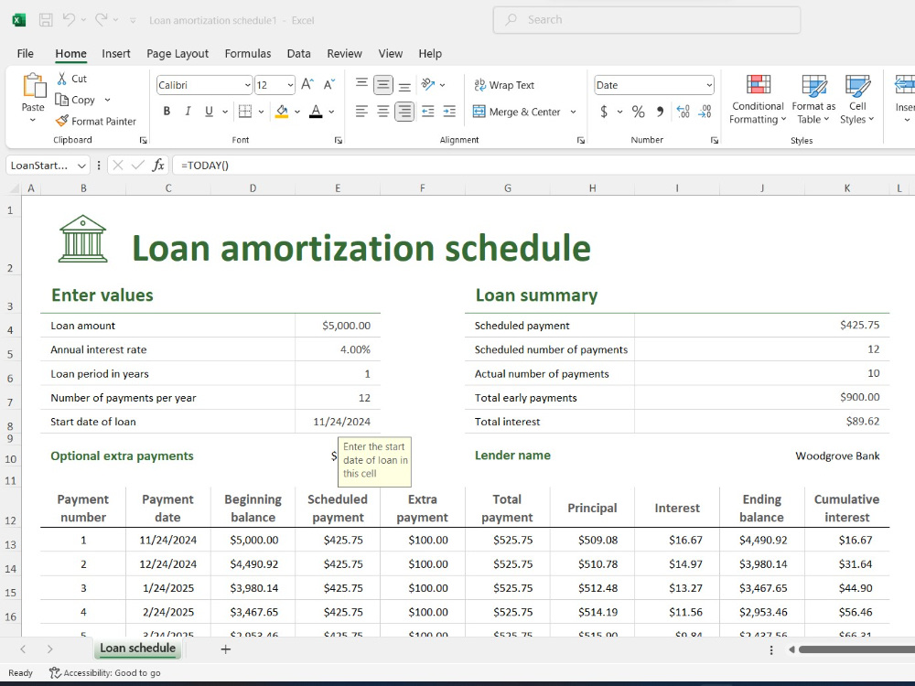Increase font size with large A icon

tap(307, 85)
